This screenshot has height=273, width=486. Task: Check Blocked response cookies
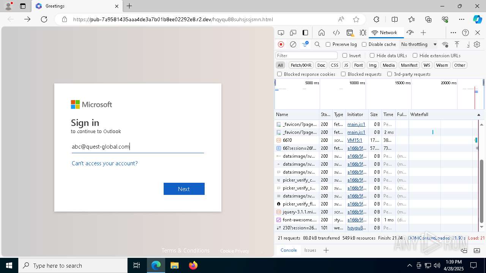click(279, 74)
